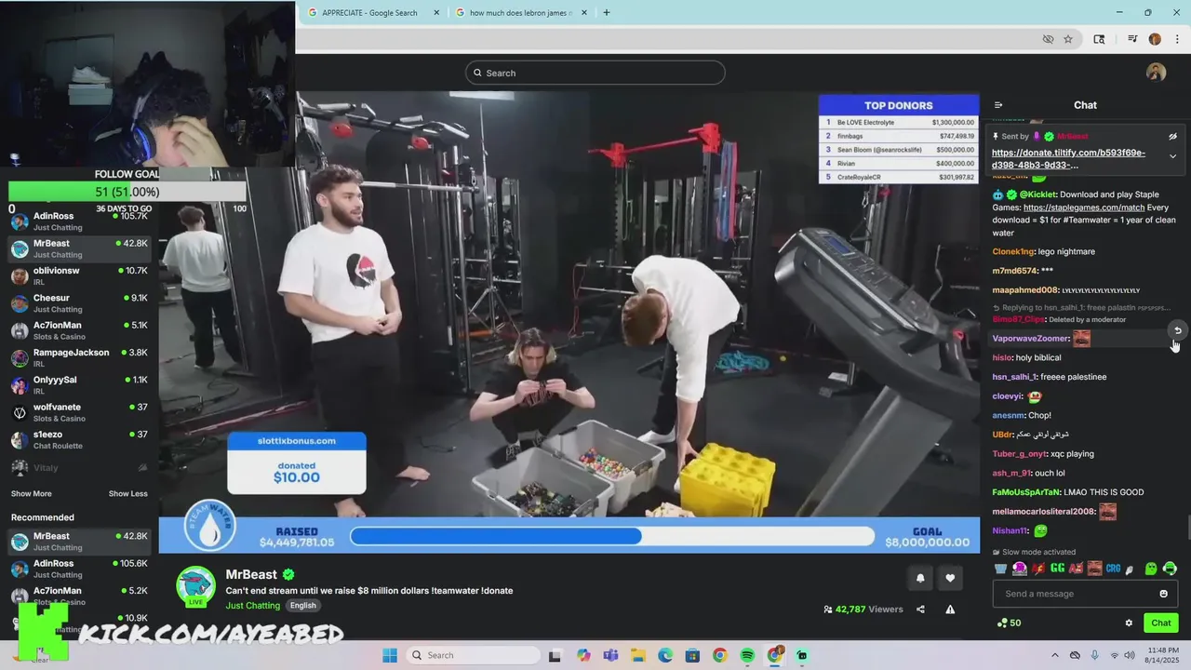Close the APPRECIATE - Google Search tab

pos(435,13)
